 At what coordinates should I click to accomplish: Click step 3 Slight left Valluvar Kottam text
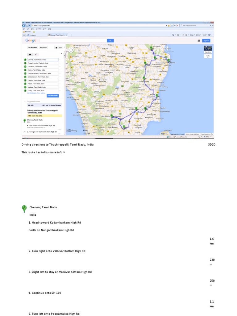click(60, 272)
